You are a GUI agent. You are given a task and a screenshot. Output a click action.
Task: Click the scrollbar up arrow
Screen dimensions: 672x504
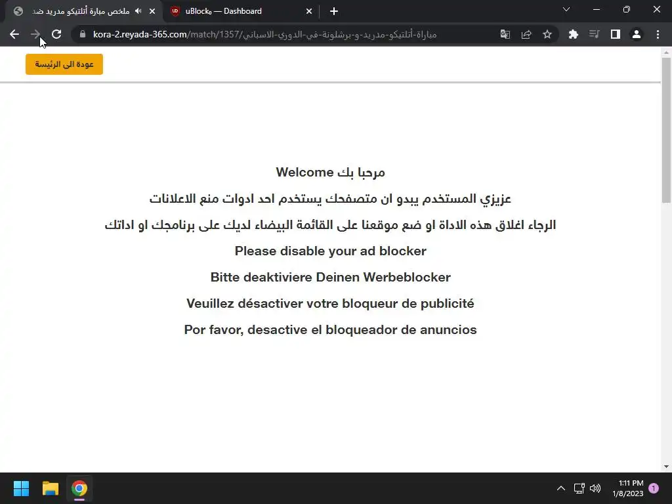666,52
